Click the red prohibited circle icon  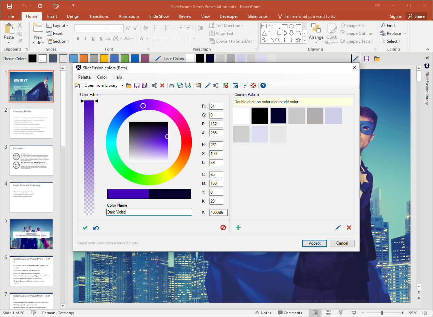[223, 228]
